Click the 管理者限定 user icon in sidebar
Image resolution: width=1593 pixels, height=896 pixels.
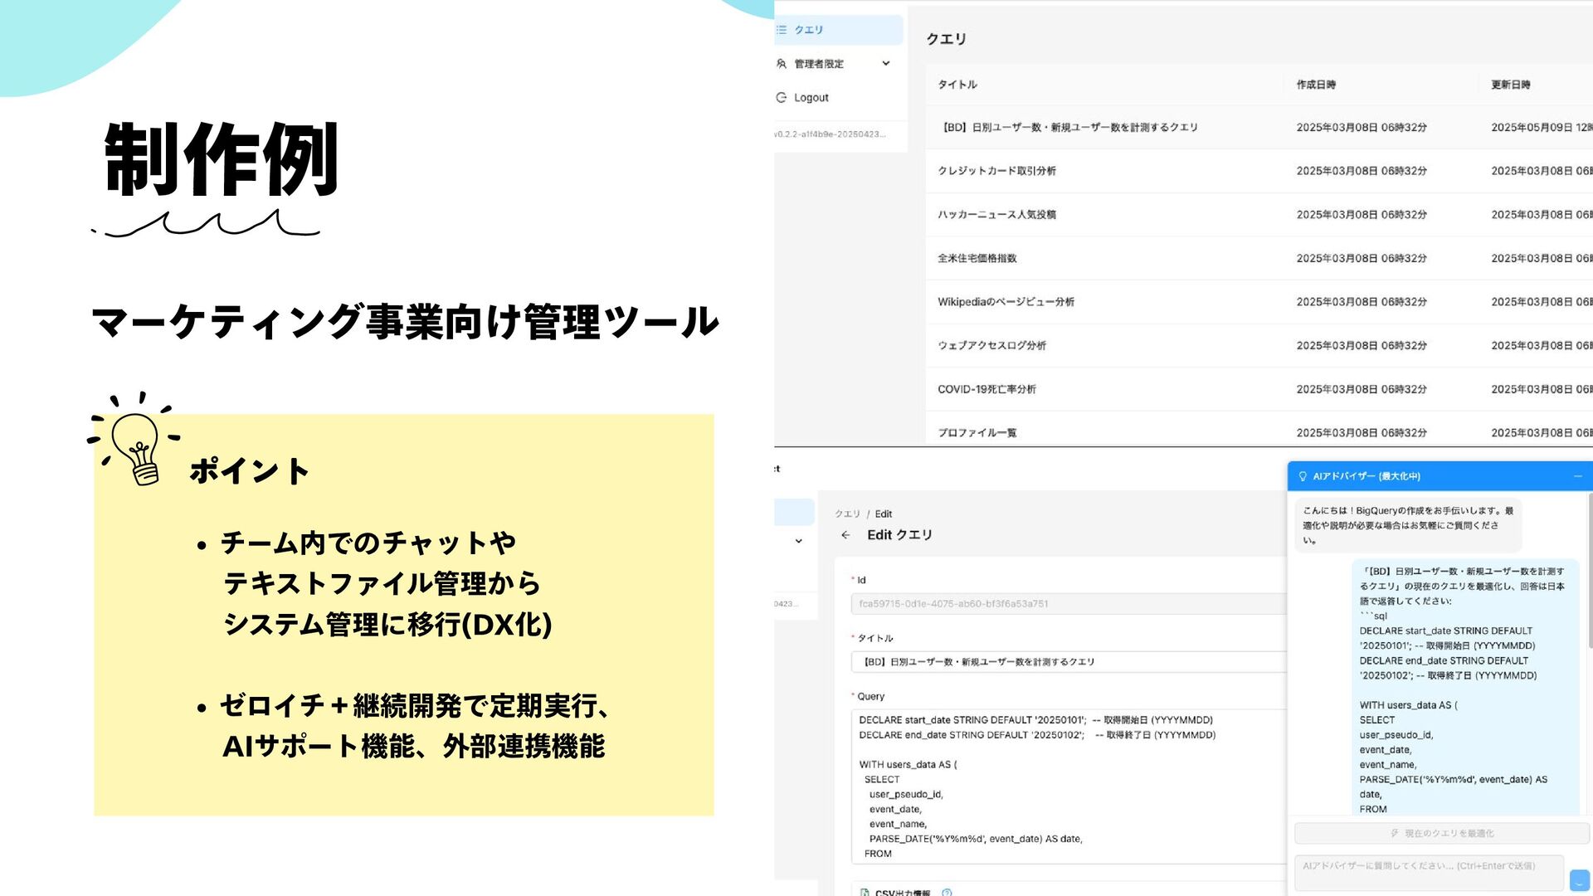pyautogui.click(x=781, y=63)
